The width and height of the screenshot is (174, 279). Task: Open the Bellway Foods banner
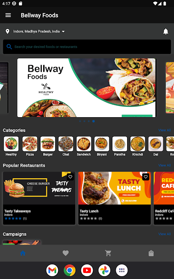point(86,88)
